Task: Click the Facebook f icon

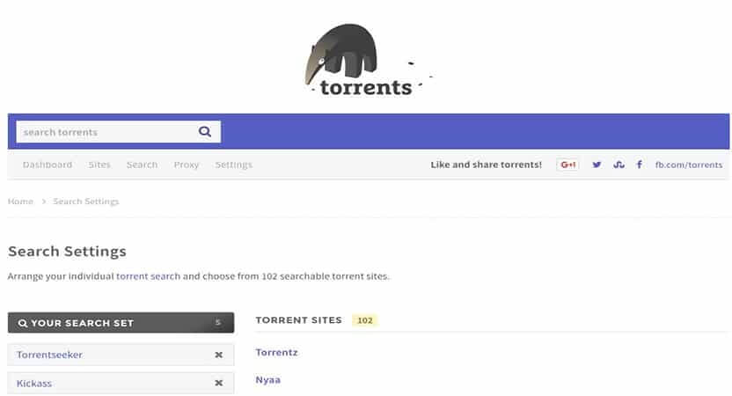Action: pos(639,165)
